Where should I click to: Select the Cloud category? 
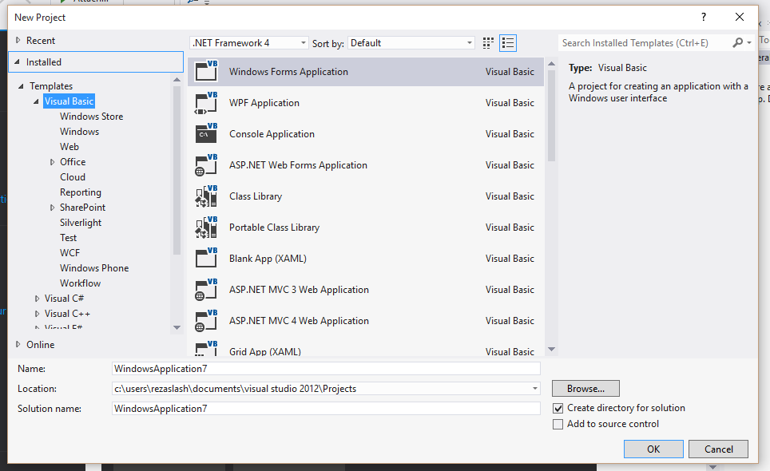point(73,177)
